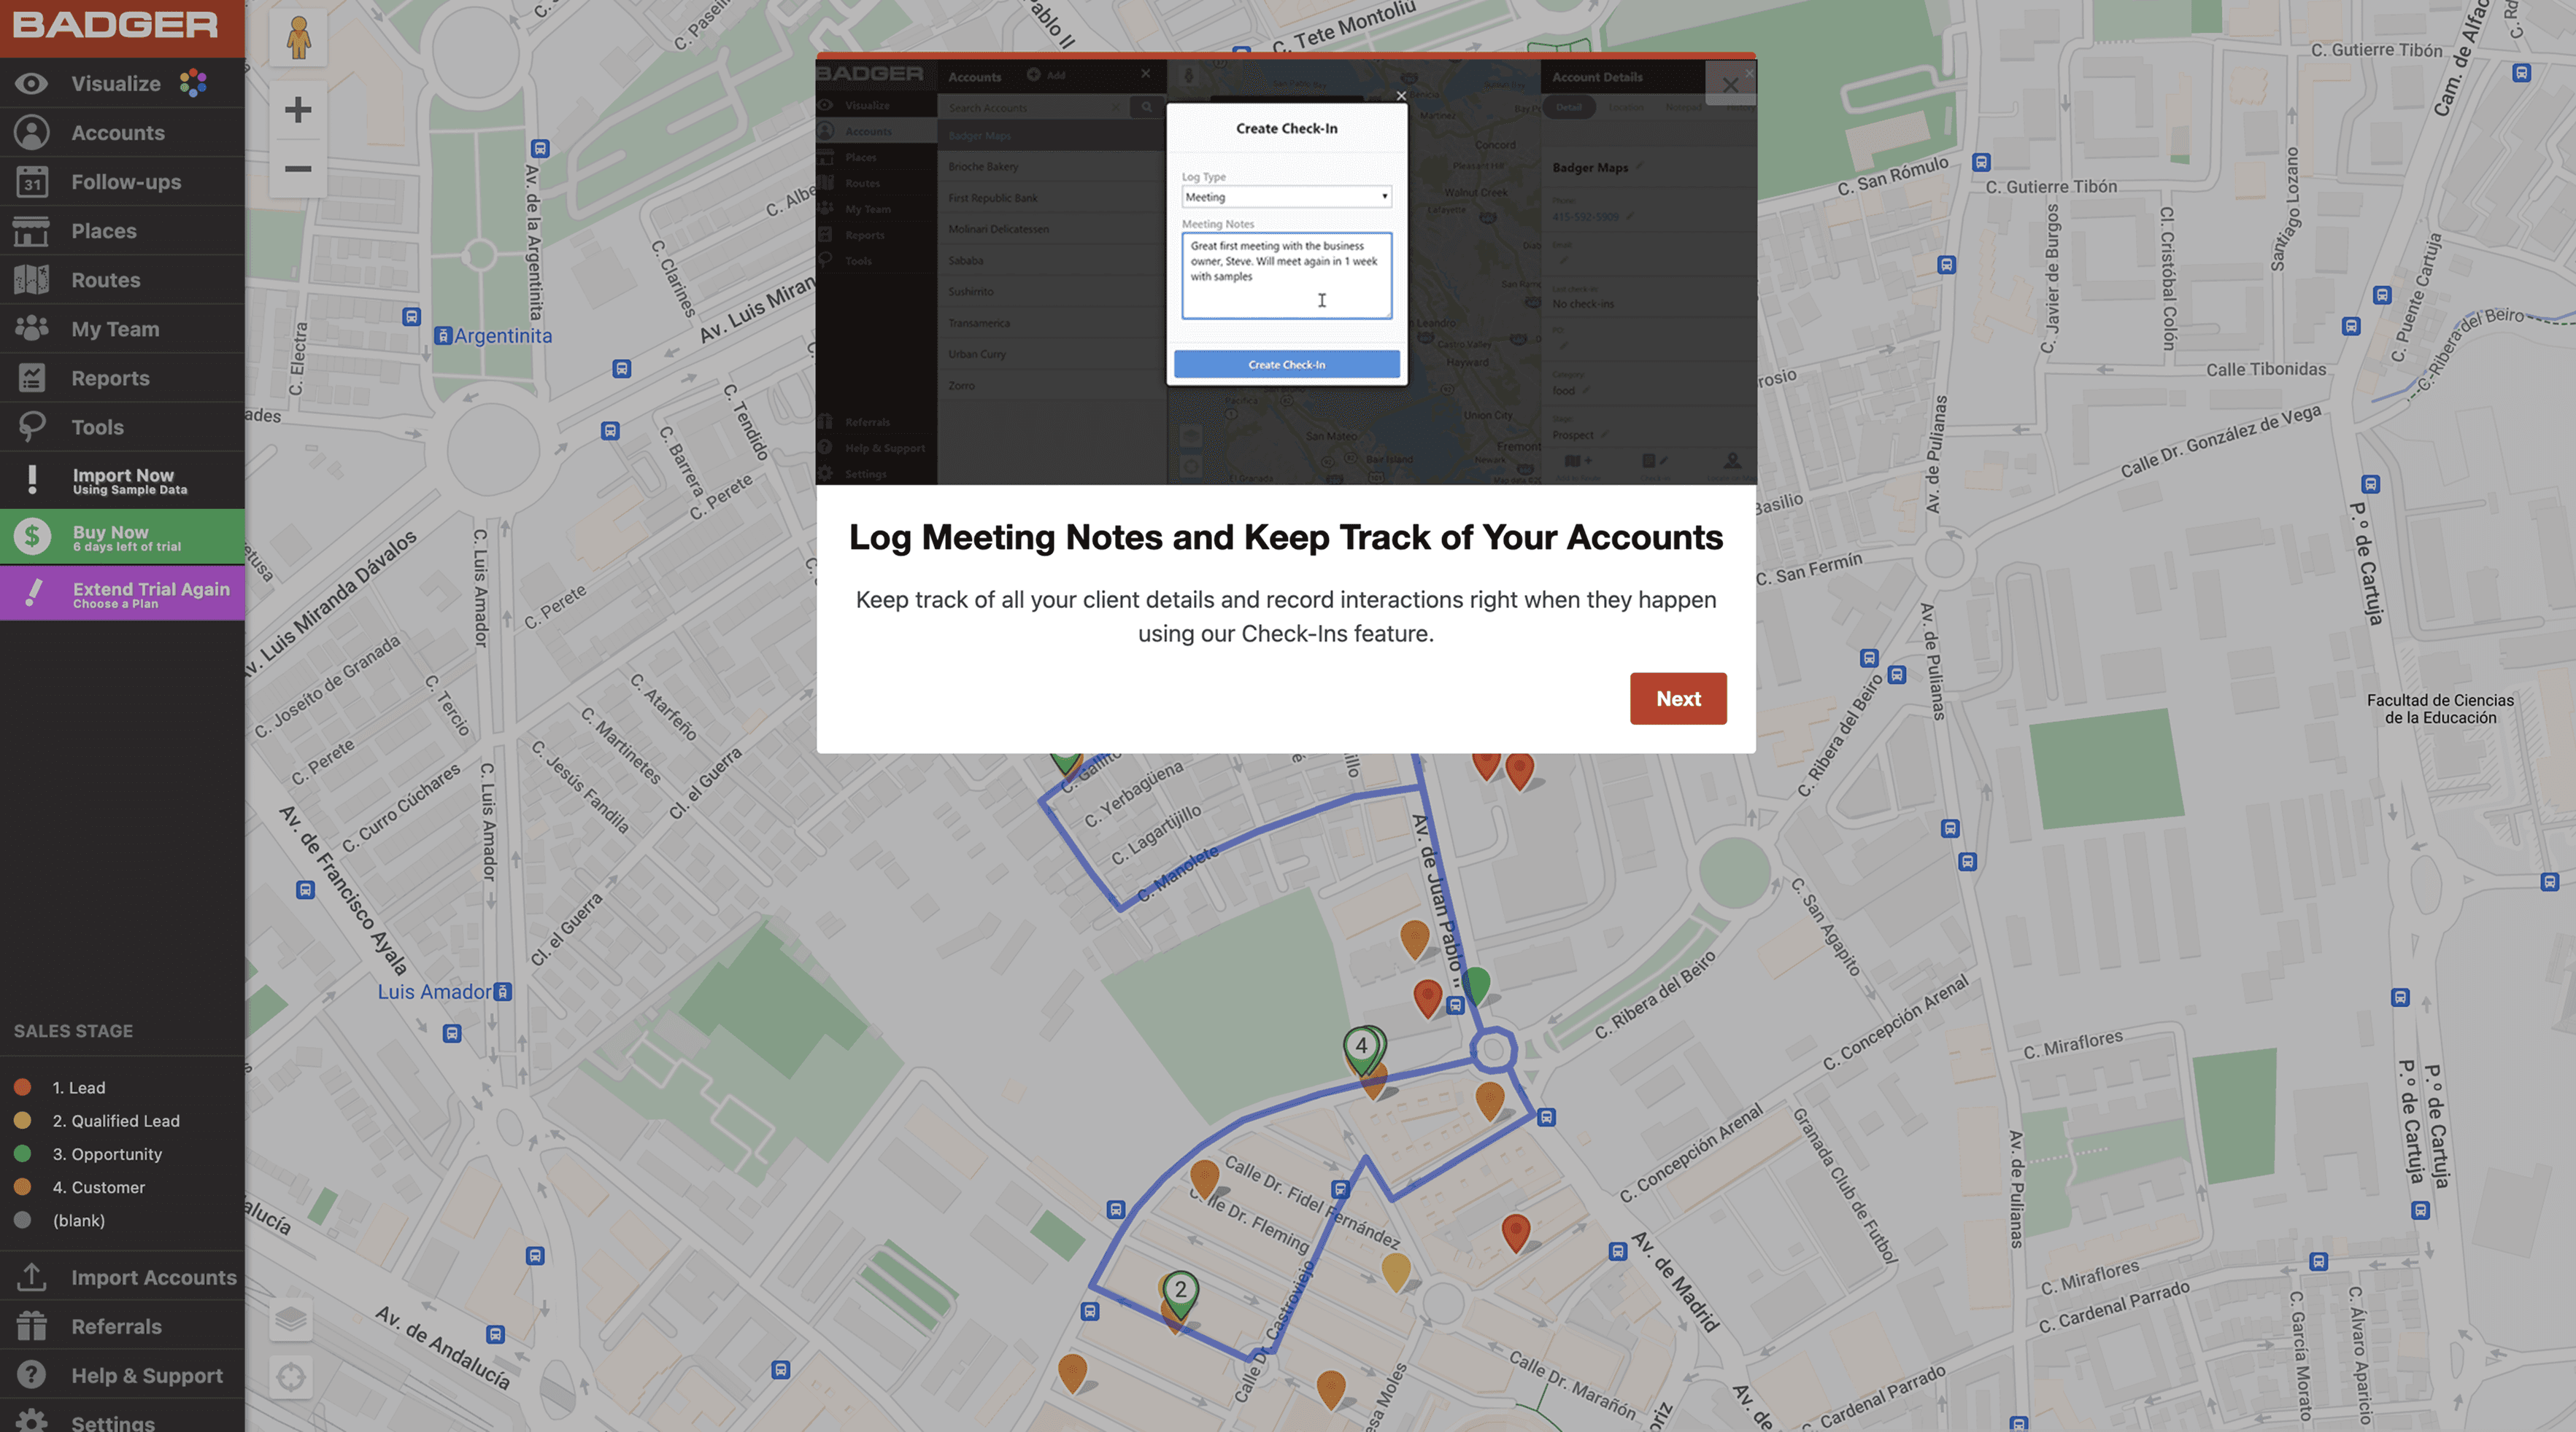Toggle the Visualize eye option
This screenshot has height=1432, width=2576.
[115, 84]
